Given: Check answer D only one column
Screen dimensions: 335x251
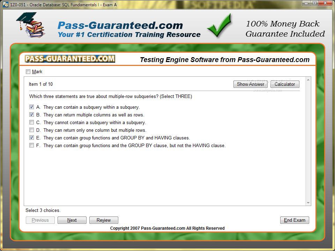Looking at the screenshot, I should coord(32,130).
